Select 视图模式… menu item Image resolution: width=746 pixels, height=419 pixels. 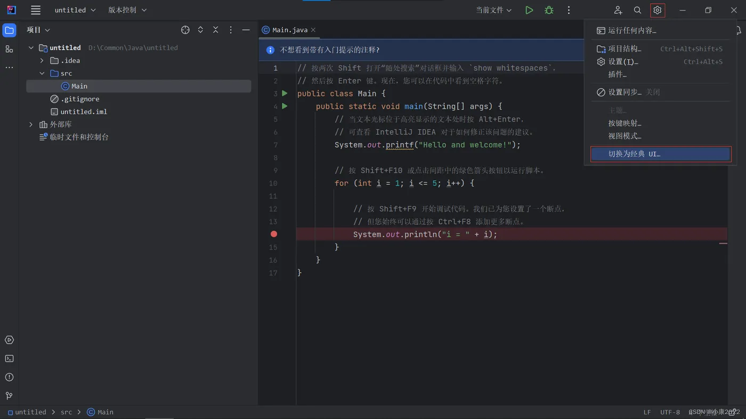point(660,136)
